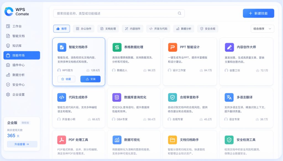The height and width of the screenshot is (161, 283).
Task: Open 知识库 in the sidebar
Action: (22, 46)
